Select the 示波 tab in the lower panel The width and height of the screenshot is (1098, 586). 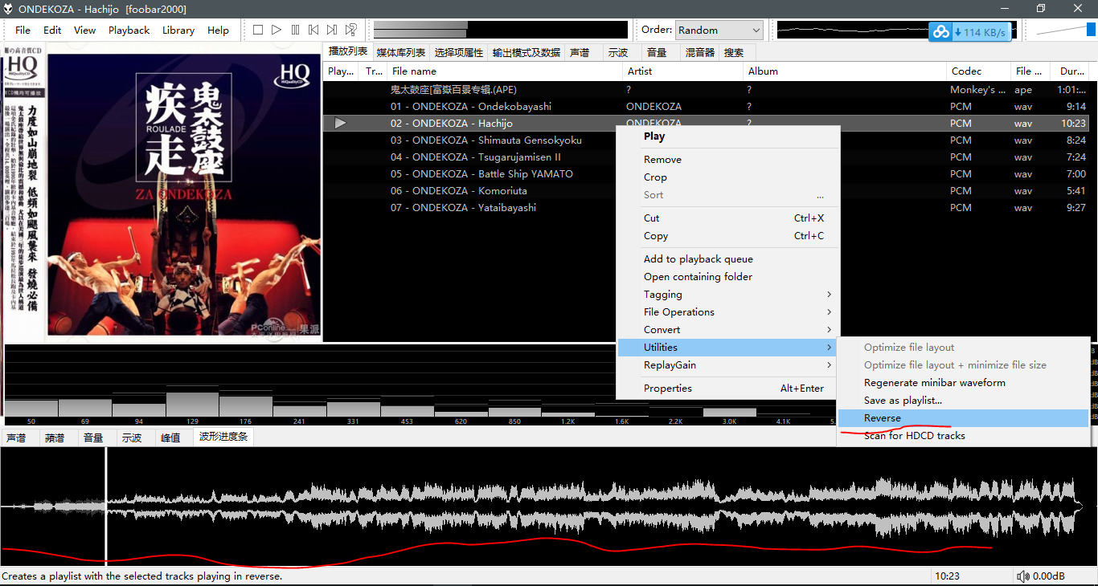point(131,437)
